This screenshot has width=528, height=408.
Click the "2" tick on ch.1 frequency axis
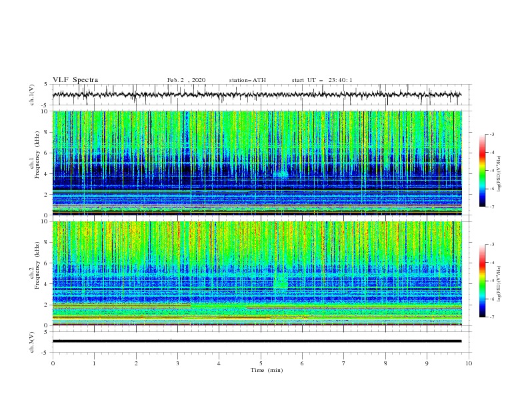click(x=47, y=194)
